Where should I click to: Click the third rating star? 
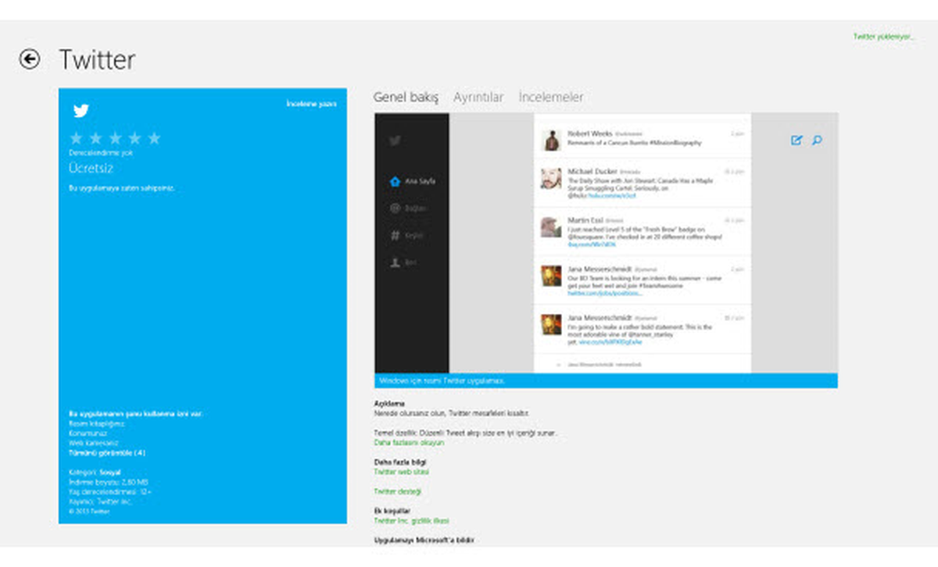coord(115,138)
